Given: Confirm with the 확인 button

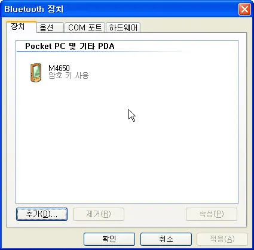Looking at the screenshot, I should click(x=109, y=239).
